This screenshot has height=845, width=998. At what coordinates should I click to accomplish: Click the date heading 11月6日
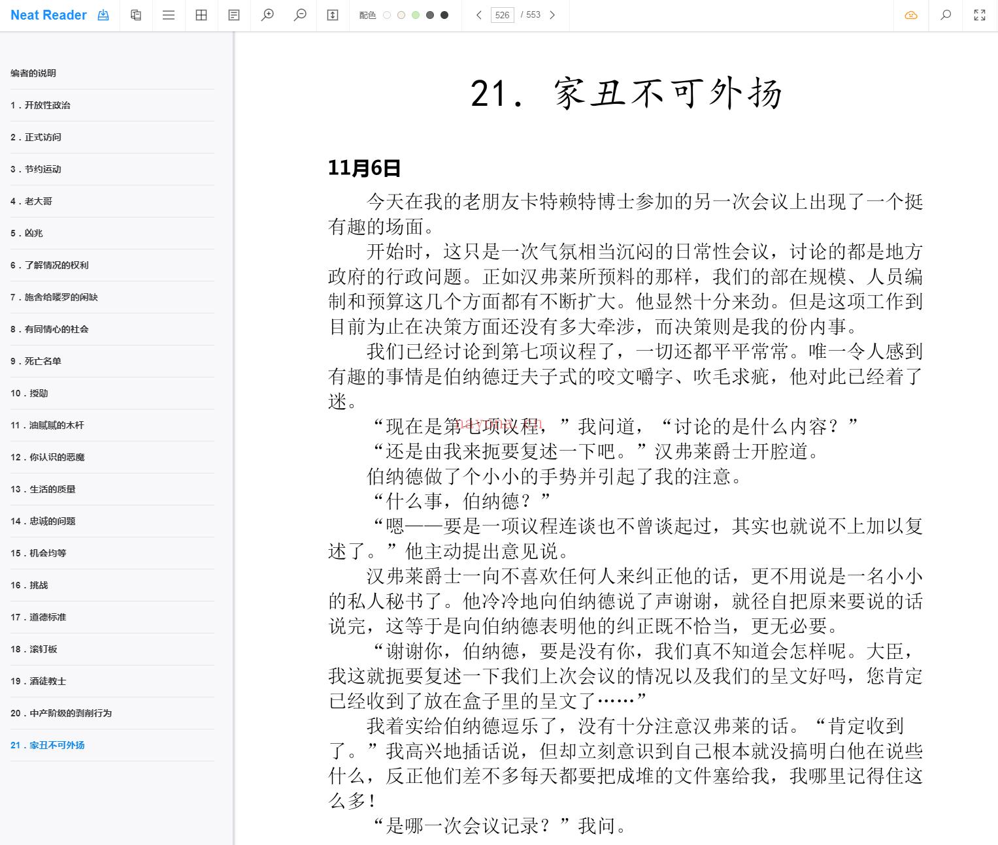pyautogui.click(x=364, y=168)
